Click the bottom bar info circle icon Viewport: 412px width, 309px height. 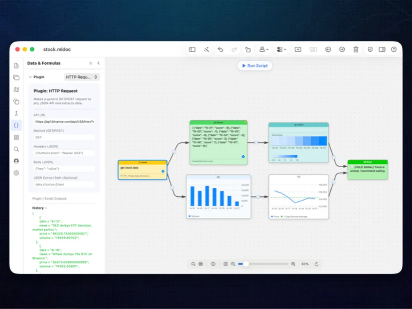(213, 264)
